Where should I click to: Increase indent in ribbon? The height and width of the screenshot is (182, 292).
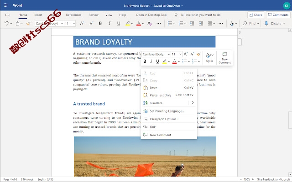(201, 23)
